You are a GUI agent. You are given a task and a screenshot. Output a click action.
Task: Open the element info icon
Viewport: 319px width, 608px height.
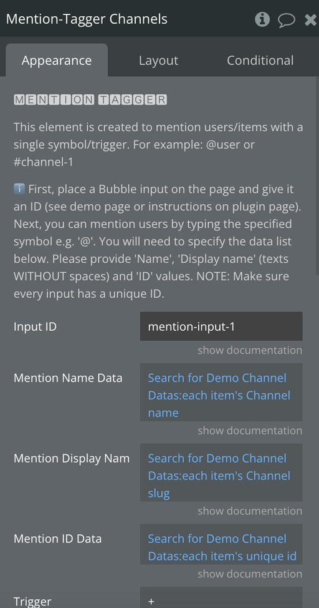pos(262,19)
